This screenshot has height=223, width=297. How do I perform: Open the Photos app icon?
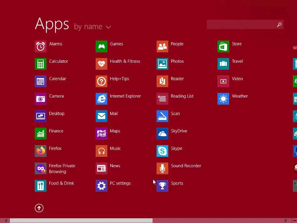point(162,64)
